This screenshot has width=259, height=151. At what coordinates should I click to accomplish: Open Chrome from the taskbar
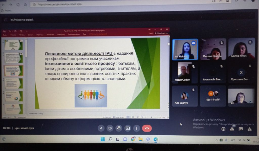[133, 139]
